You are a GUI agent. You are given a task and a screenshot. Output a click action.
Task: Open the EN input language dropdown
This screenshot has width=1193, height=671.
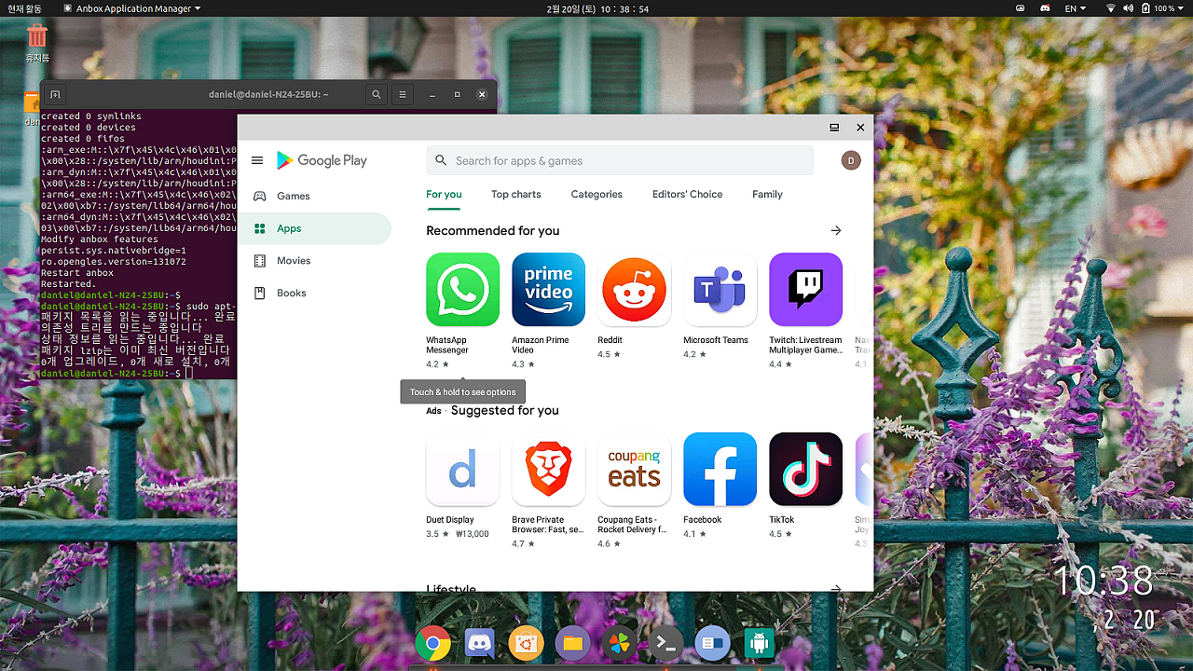click(1076, 8)
